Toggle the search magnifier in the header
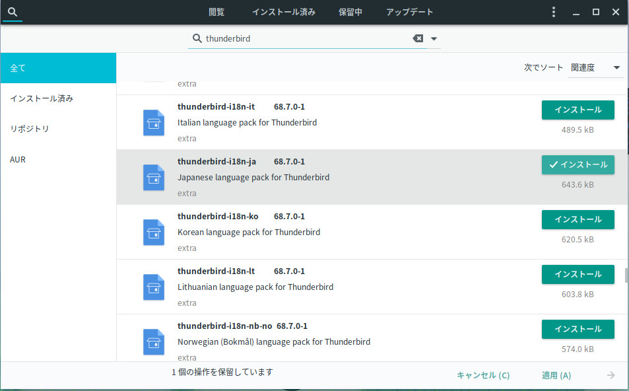629x391 pixels. click(x=13, y=12)
